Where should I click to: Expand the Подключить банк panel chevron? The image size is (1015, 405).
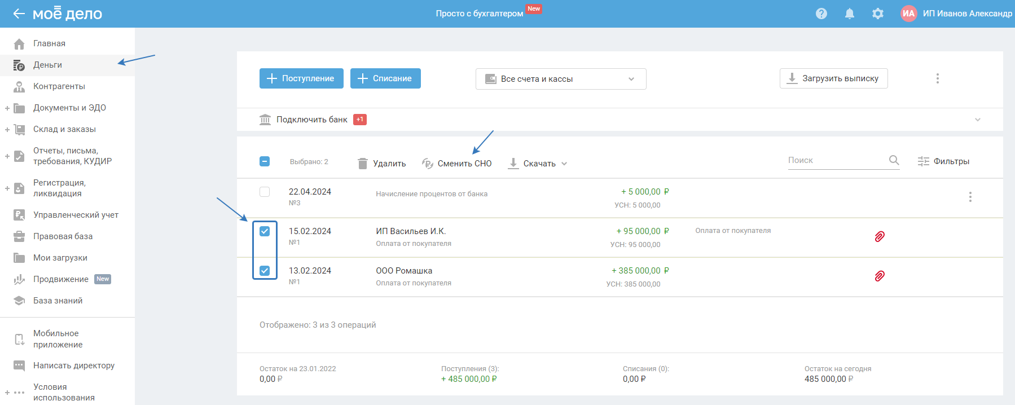coord(977,120)
